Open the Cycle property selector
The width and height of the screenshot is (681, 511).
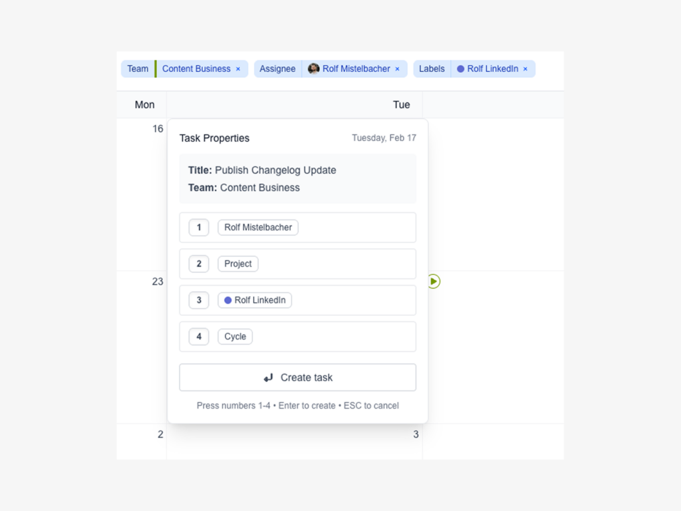point(235,337)
